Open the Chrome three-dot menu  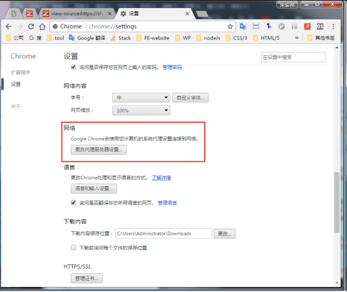pyautogui.click(x=333, y=26)
